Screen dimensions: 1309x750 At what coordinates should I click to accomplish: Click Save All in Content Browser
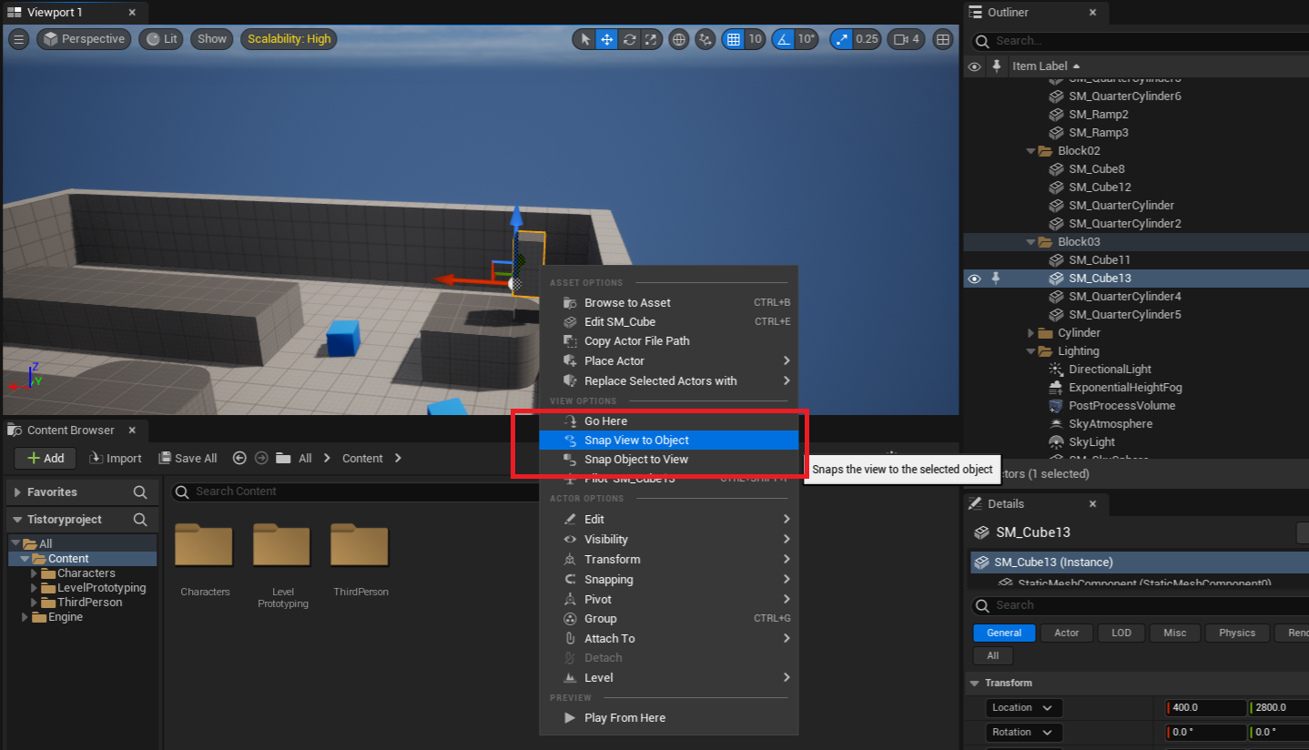(188, 458)
